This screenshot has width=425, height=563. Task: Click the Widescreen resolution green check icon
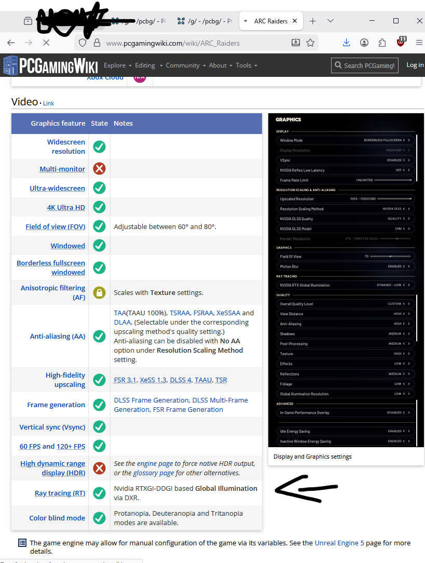[99, 146]
